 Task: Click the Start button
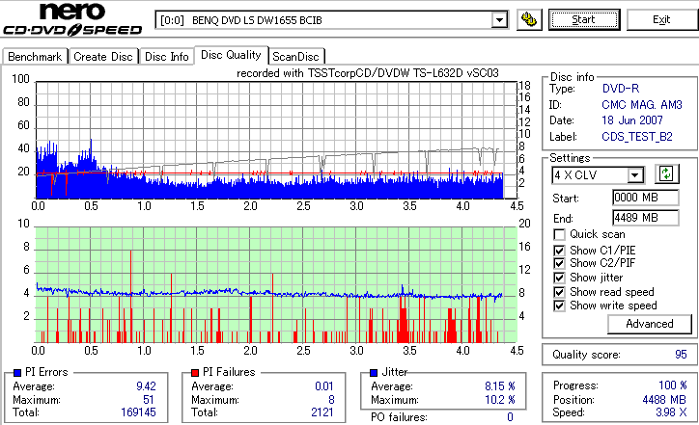pyautogui.click(x=584, y=19)
